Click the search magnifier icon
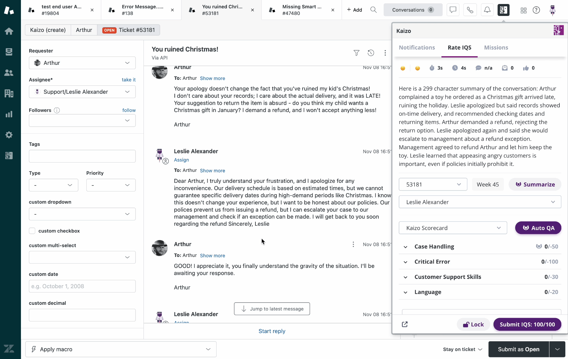The width and height of the screenshot is (568, 359). point(373,10)
